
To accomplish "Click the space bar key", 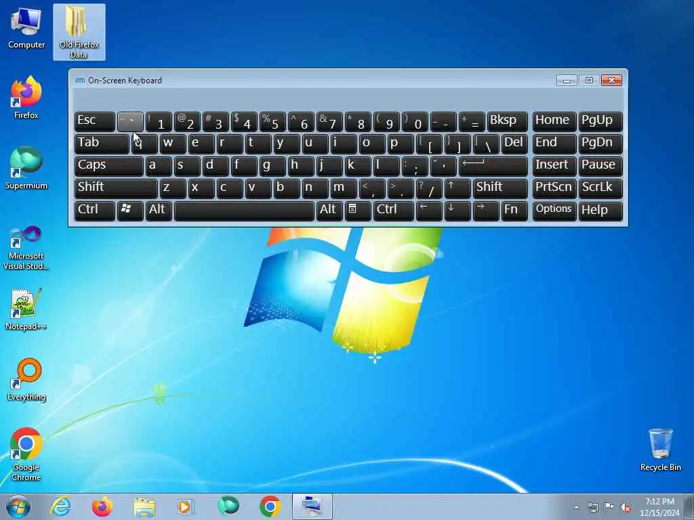I will 244,211.
